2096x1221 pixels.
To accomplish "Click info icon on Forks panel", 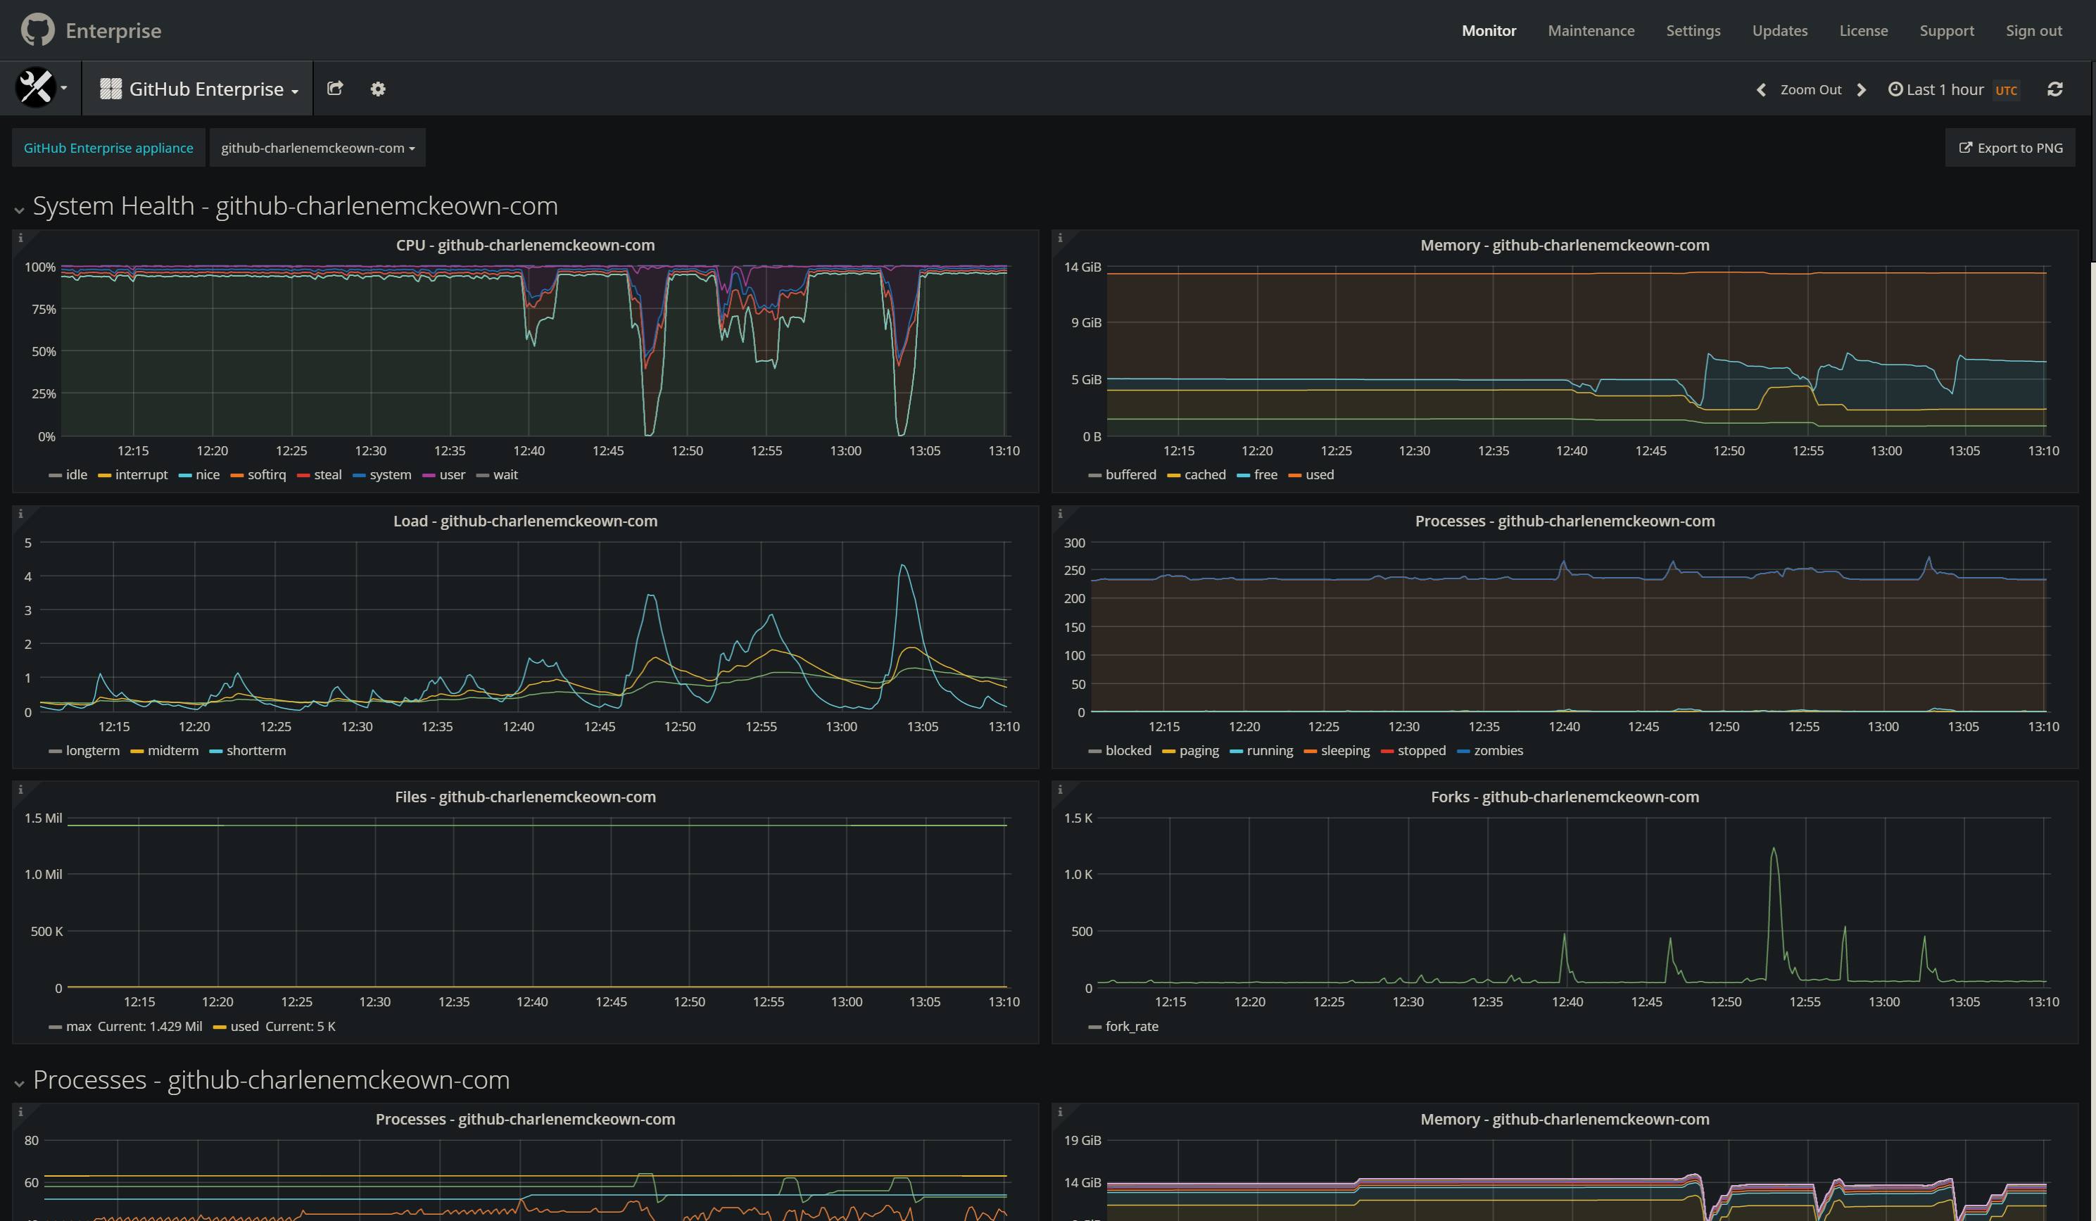I will click(x=1060, y=790).
